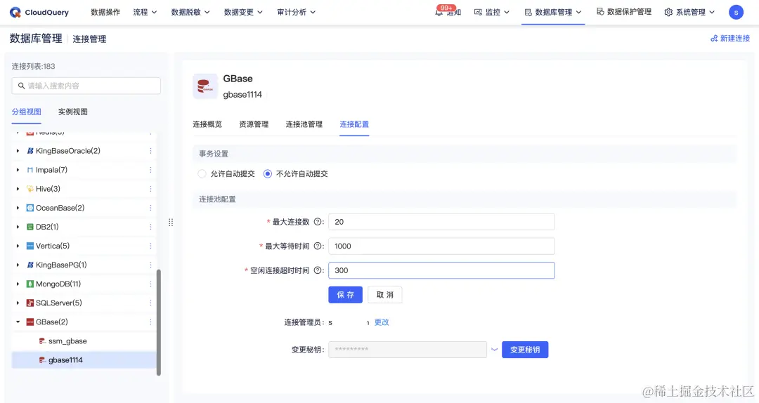Open the 数据库管理 dropdown menu
The width and height of the screenshot is (759, 403).
(x=553, y=12)
